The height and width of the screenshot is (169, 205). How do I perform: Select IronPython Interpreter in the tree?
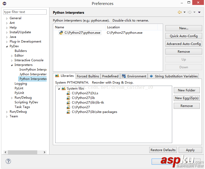[x=33, y=70]
